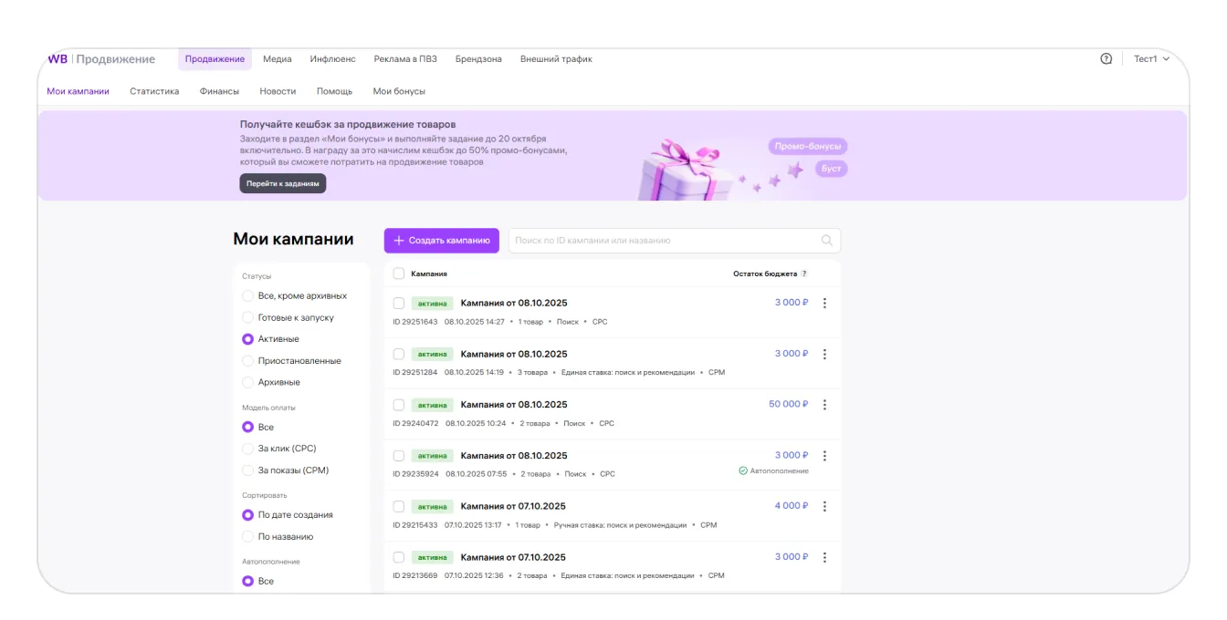
Task: Toggle the select-all Кампания header checkbox
Action: 399,274
